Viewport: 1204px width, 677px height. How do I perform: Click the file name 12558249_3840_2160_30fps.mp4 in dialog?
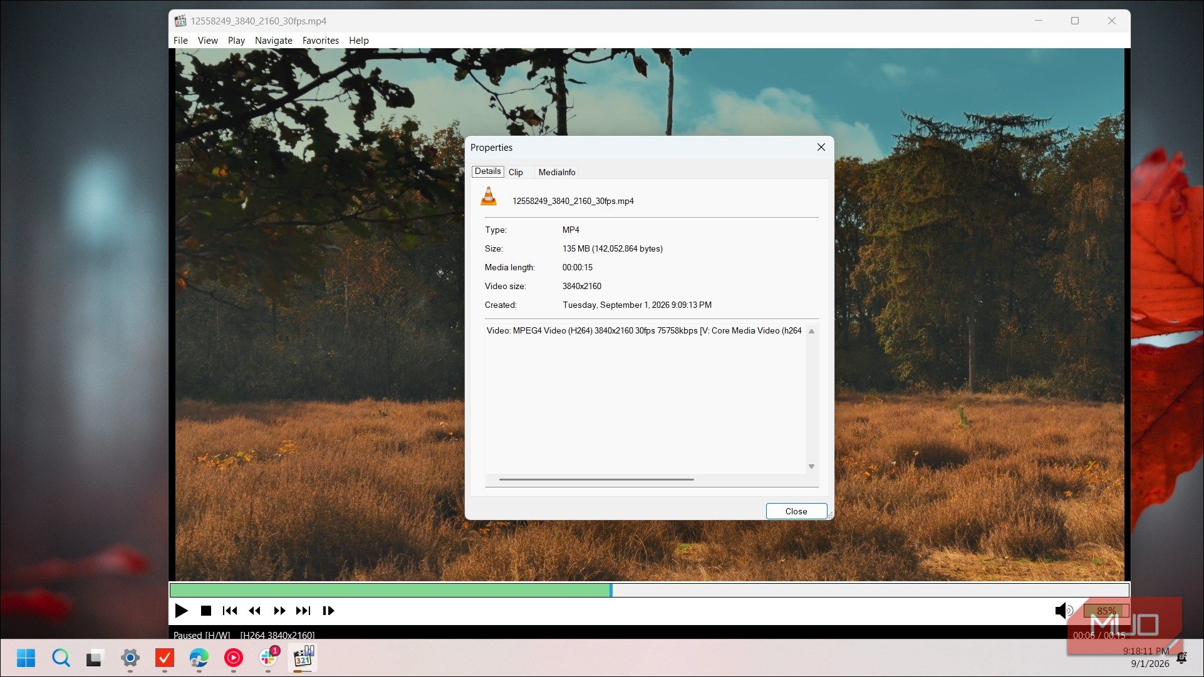(573, 201)
